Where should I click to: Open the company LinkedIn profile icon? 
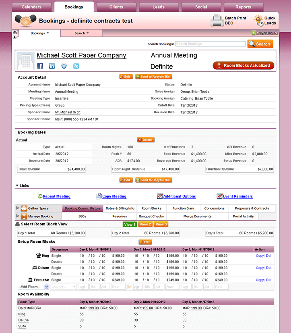[52, 66]
